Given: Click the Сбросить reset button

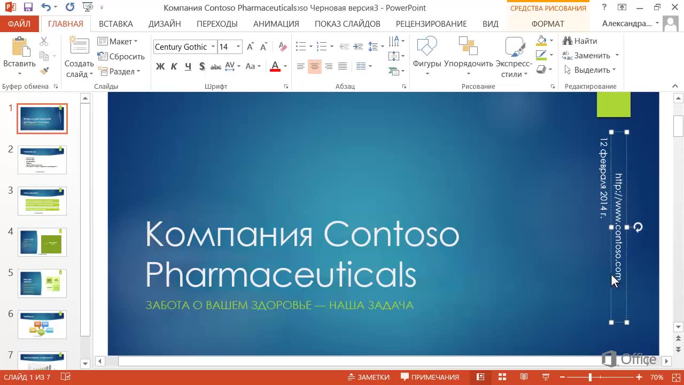Looking at the screenshot, I should (121, 56).
